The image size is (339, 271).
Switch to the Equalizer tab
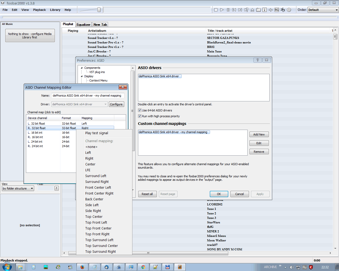coord(83,25)
